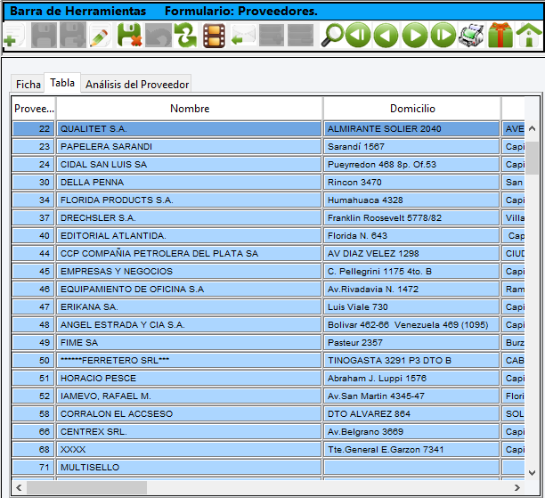Click the vertical scrollbar thumb
This screenshot has width=545, height=498.
532,158
